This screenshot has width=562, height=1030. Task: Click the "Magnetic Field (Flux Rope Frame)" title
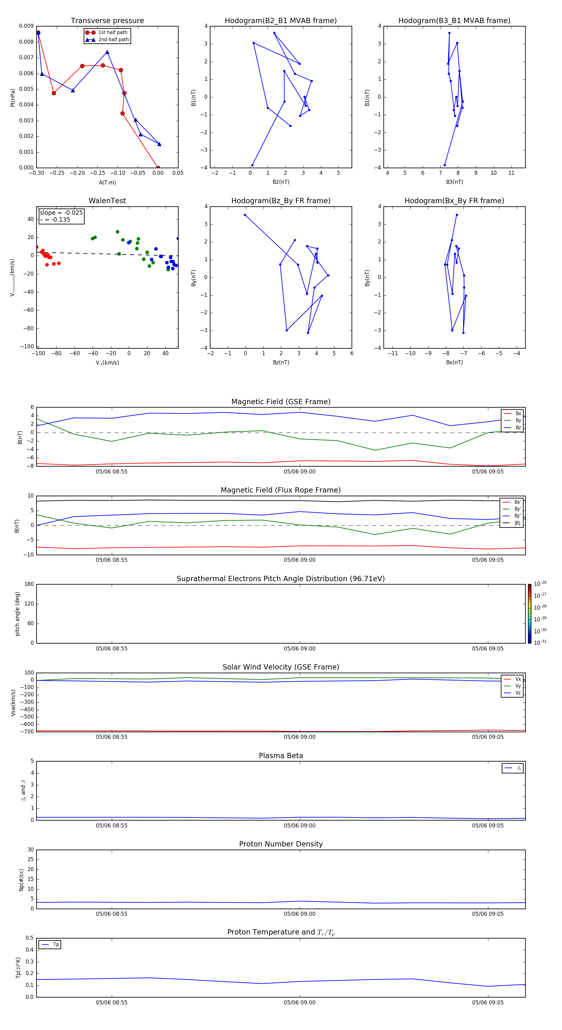tap(281, 490)
